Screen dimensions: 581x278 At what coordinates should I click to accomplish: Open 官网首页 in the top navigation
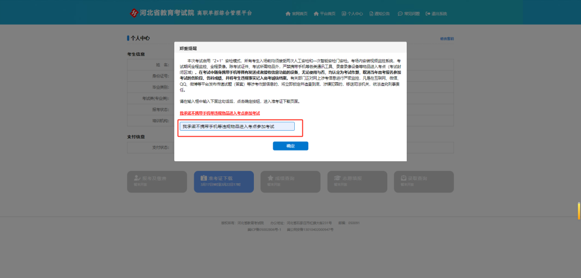tap(296, 13)
